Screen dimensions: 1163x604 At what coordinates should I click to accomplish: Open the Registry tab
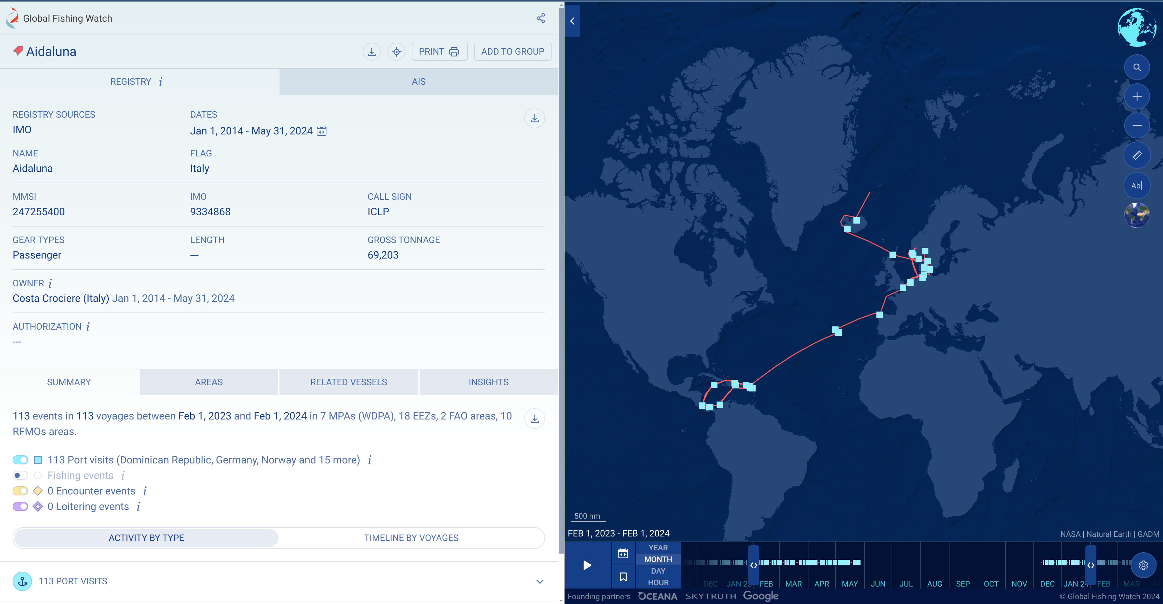[139, 82]
